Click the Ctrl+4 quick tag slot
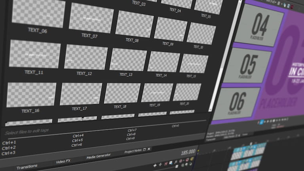The image size is (304, 171). pos(78,136)
